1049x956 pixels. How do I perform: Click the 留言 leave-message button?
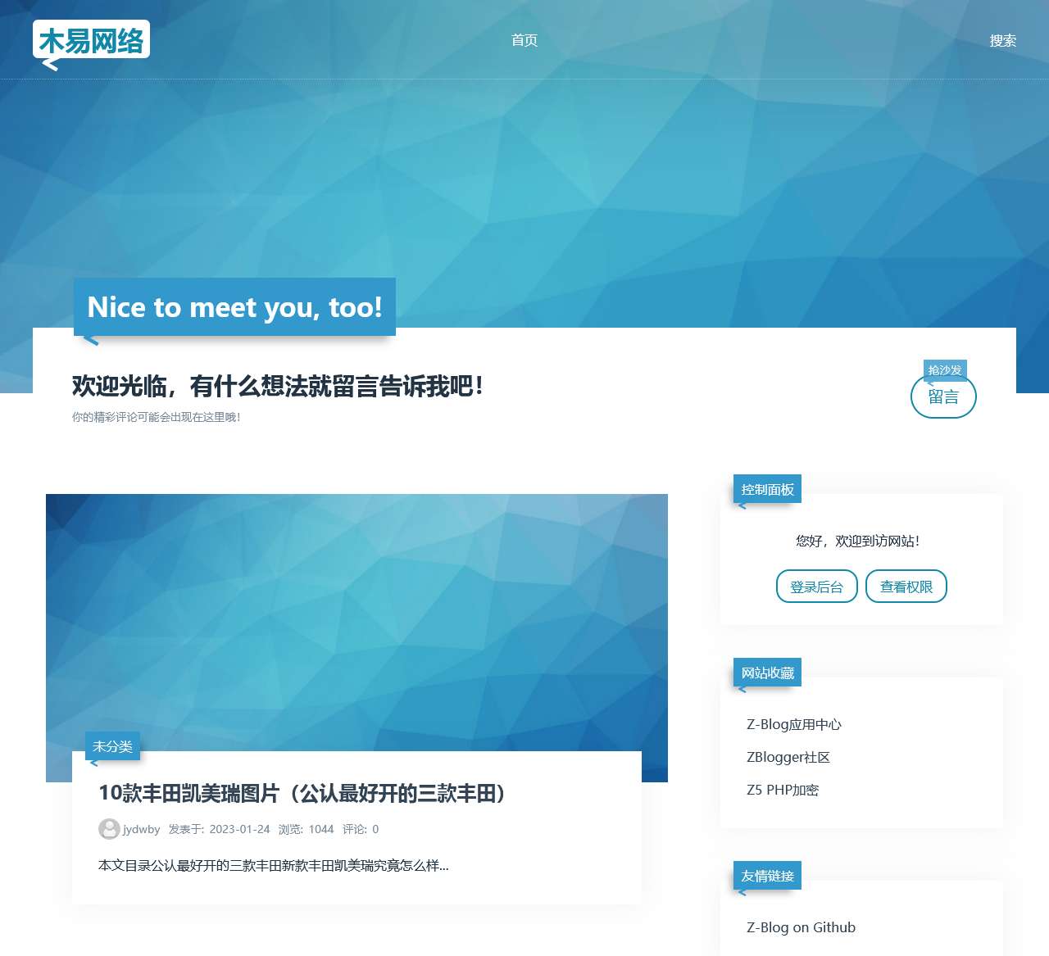coord(943,397)
